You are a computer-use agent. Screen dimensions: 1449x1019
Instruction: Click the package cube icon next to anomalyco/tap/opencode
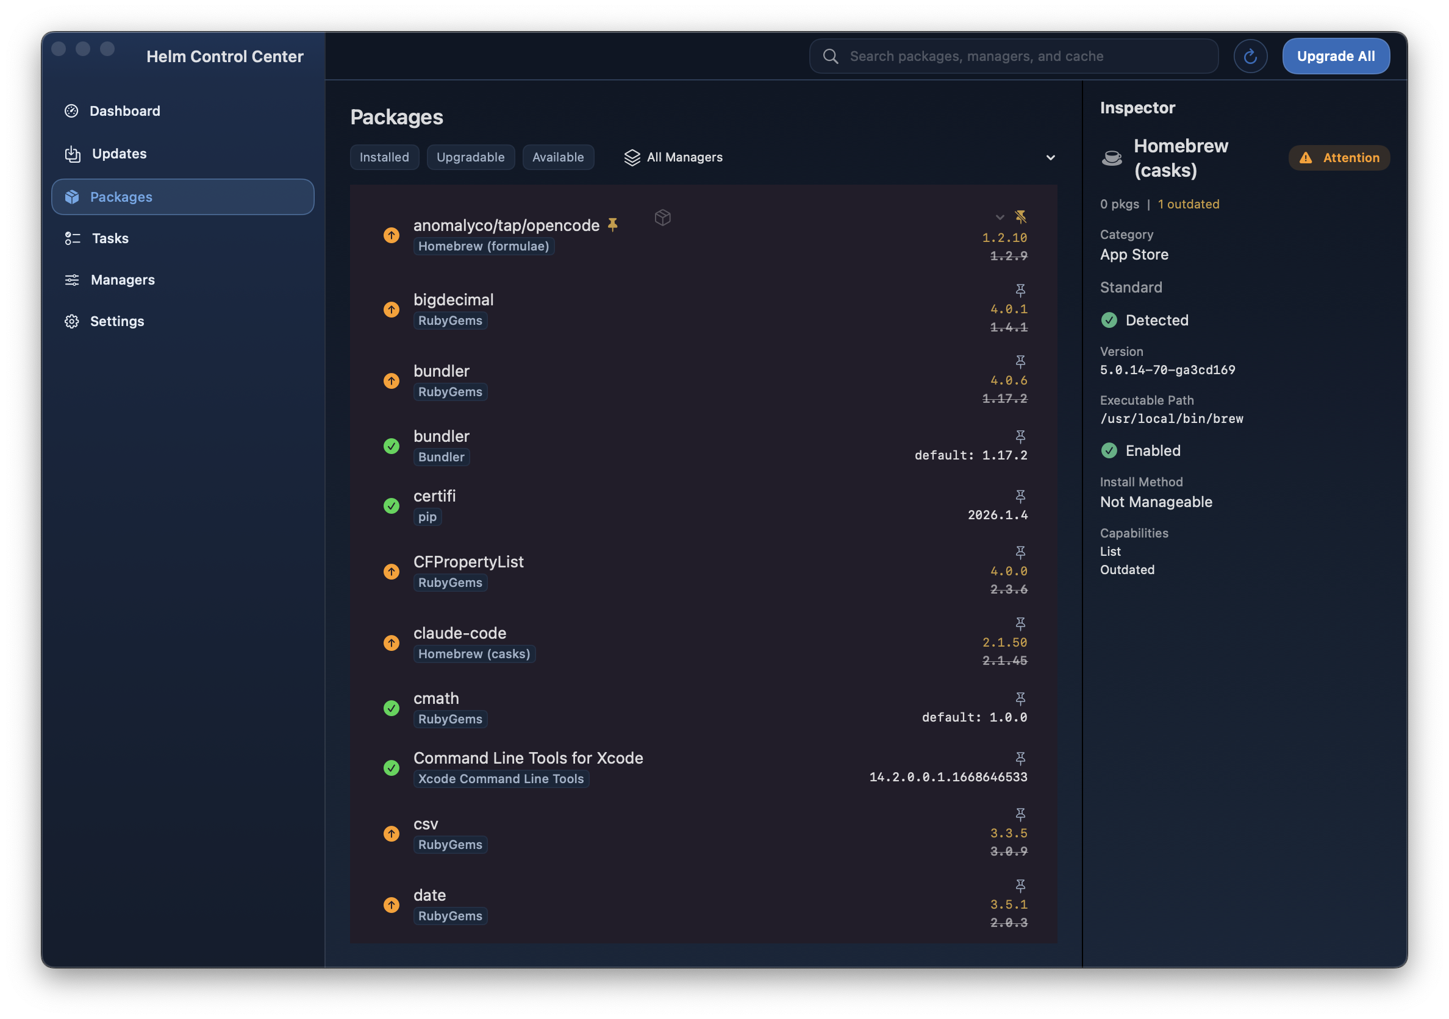coord(663,218)
